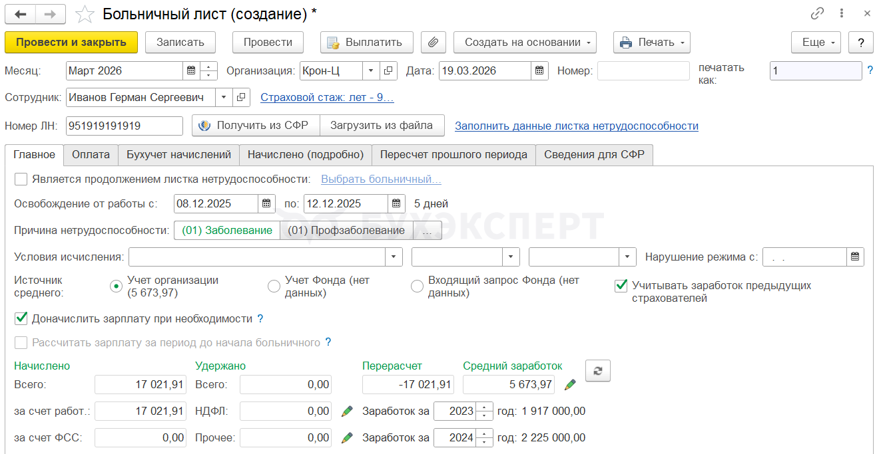Open the Бухучет начислений tab
Viewport: 877px width, 454px height.
pyautogui.click(x=178, y=154)
